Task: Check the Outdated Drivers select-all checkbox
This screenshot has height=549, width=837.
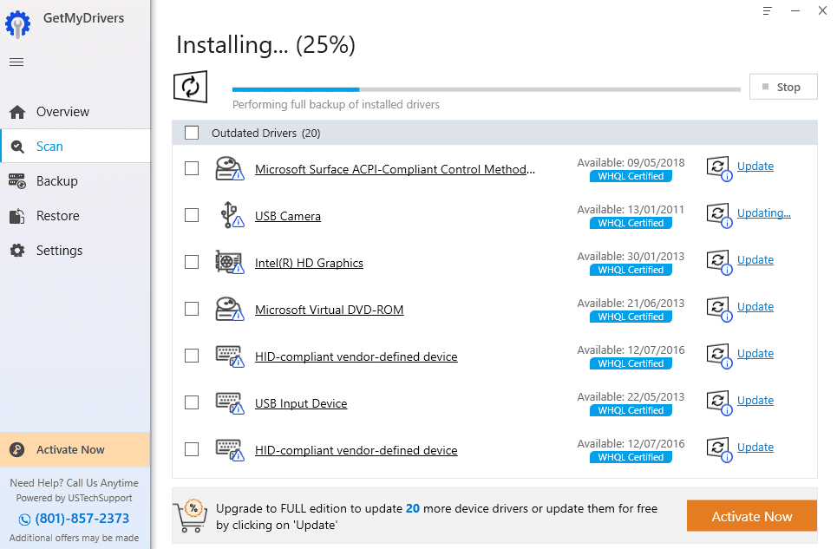Action: tap(192, 133)
